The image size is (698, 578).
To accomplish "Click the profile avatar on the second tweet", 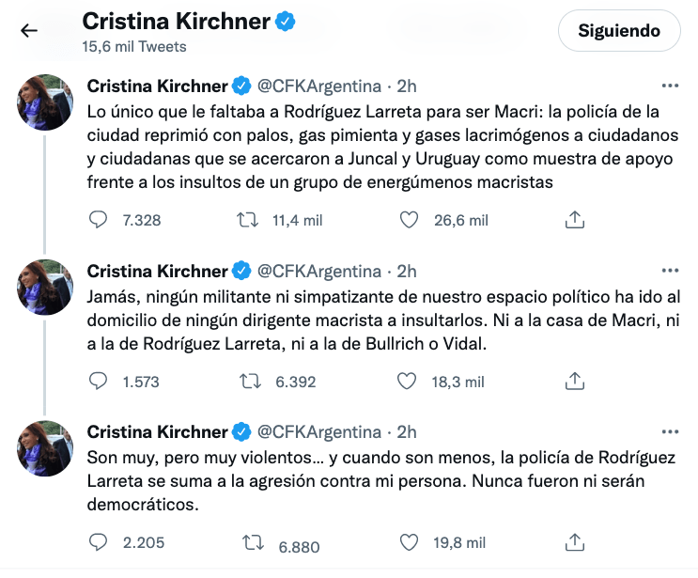I will coord(45,287).
